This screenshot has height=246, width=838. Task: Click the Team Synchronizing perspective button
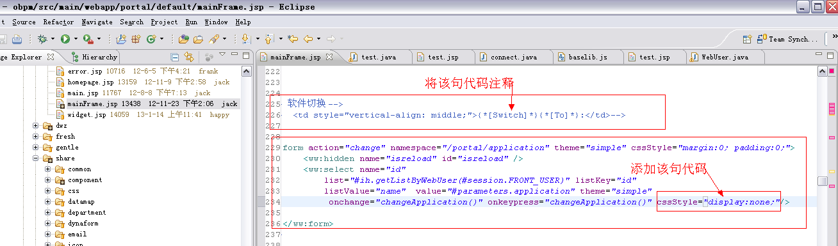coord(788,39)
